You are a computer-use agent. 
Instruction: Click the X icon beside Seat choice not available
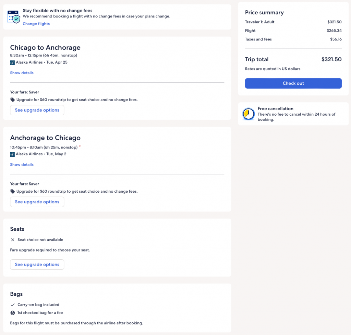coord(13,240)
